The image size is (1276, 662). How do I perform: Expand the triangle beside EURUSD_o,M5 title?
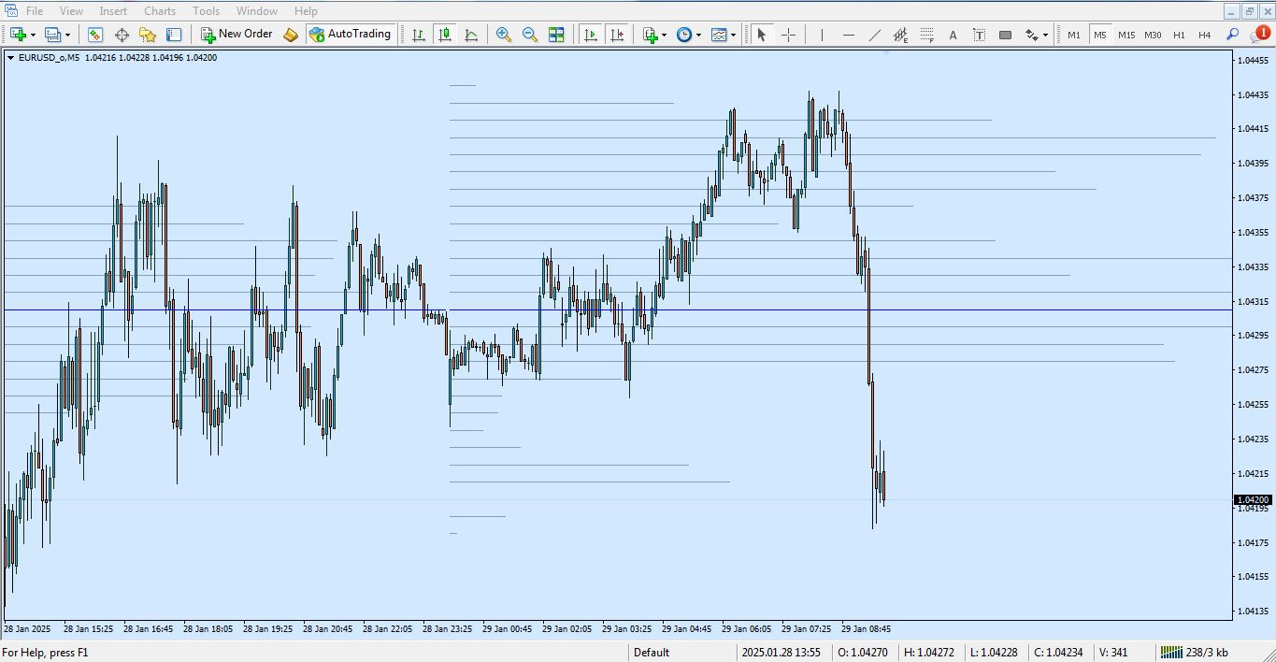coord(10,58)
